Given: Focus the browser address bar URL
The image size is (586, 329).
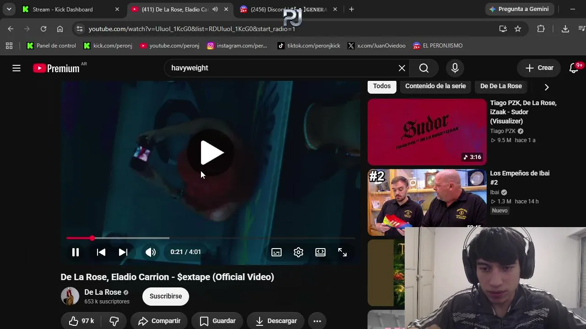Looking at the screenshot, I should click(x=192, y=29).
